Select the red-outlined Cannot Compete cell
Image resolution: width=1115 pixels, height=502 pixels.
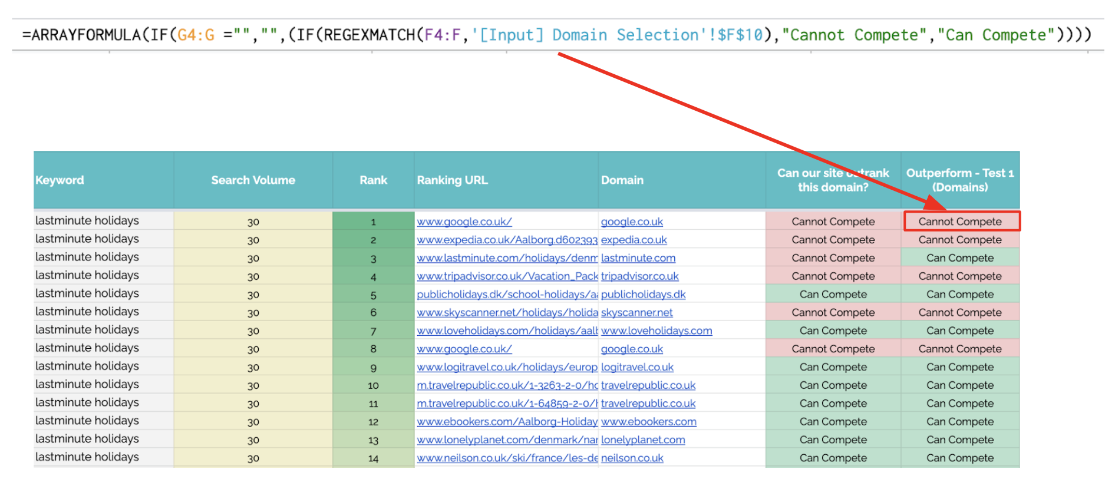coord(961,222)
